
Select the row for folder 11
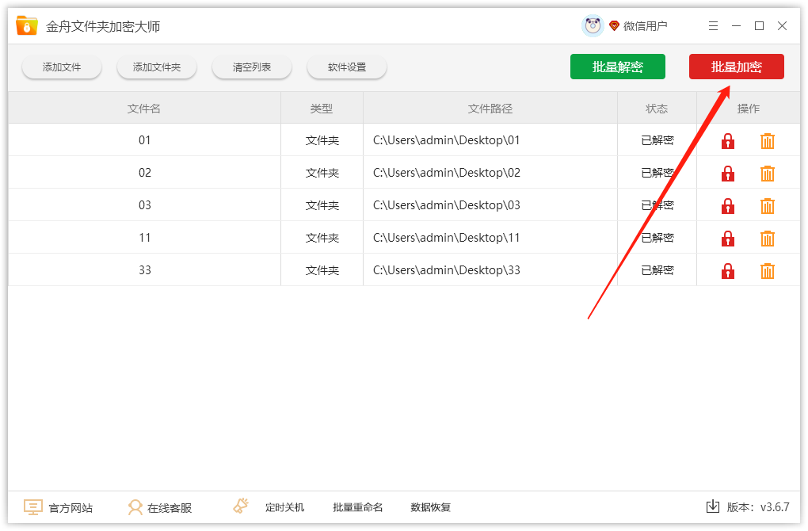coord(317,238)
